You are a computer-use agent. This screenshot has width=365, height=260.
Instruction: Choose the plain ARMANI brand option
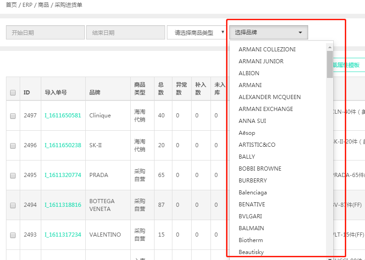point(250,85)
